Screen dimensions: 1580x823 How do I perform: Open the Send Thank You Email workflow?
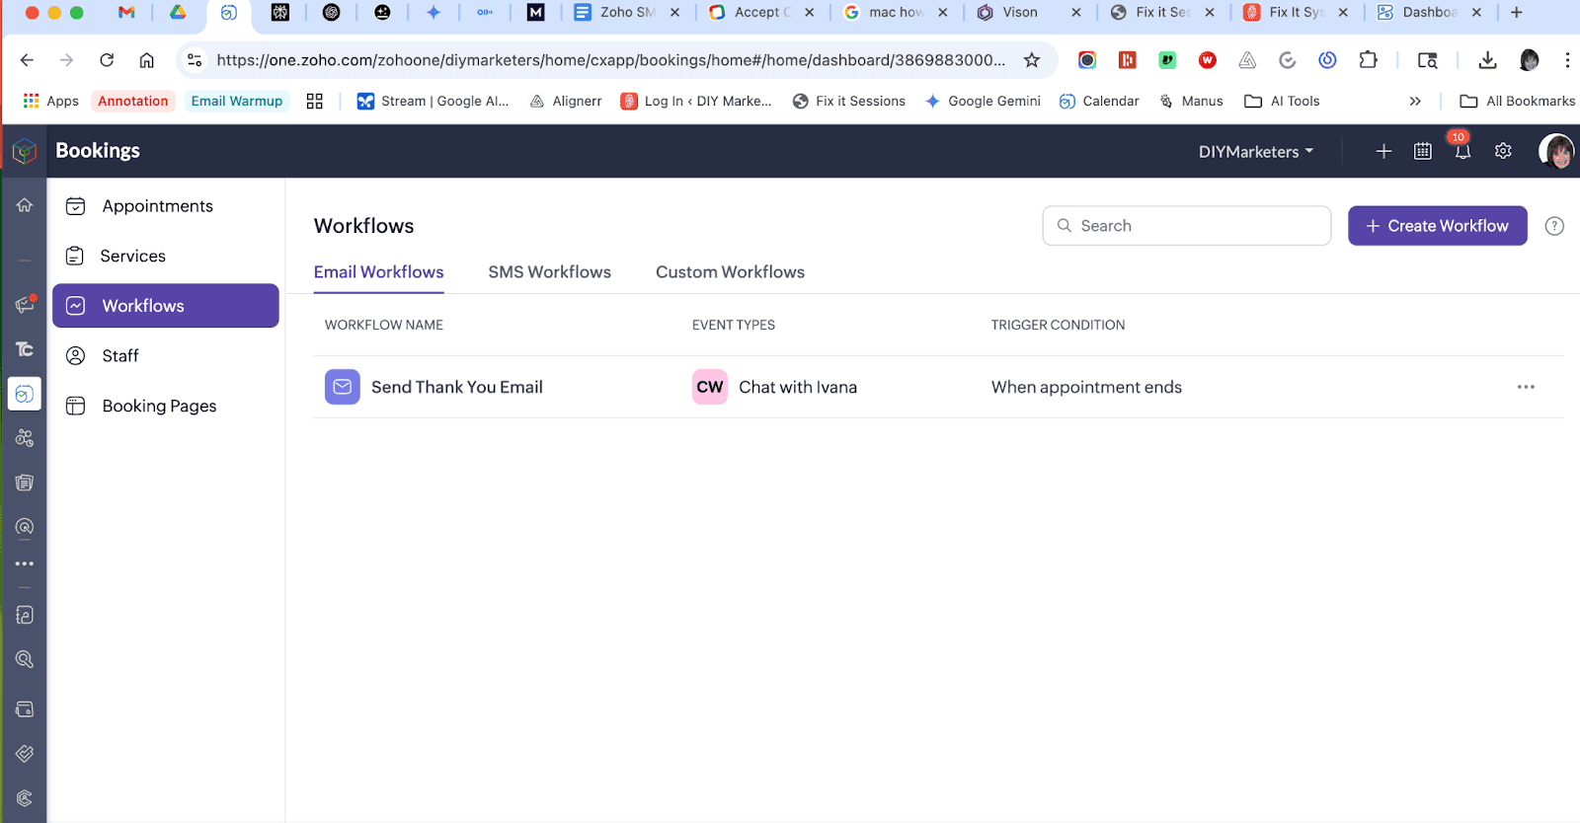coord(457,387)
